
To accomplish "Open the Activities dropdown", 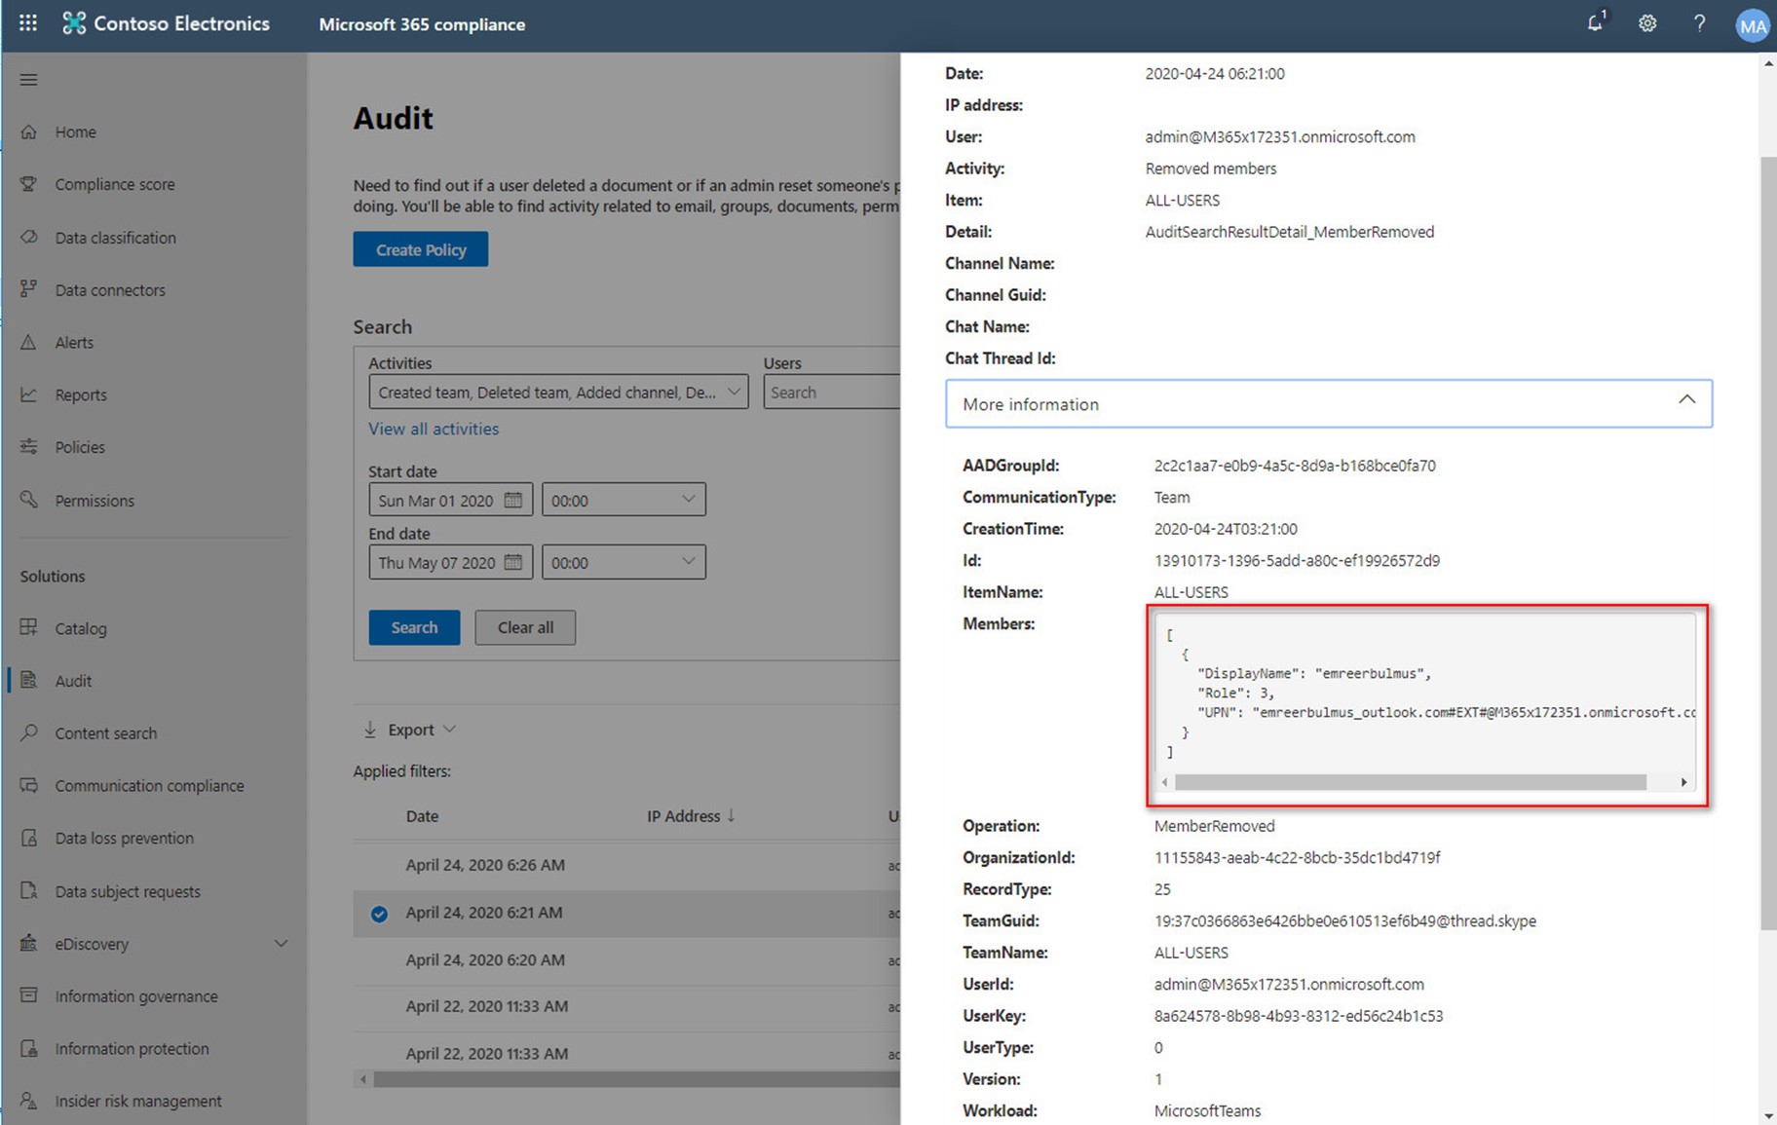I will [558, 392].
